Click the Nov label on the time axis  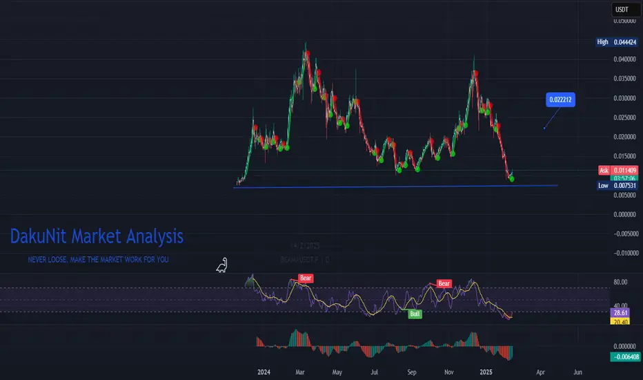click(x=449, y=372)
